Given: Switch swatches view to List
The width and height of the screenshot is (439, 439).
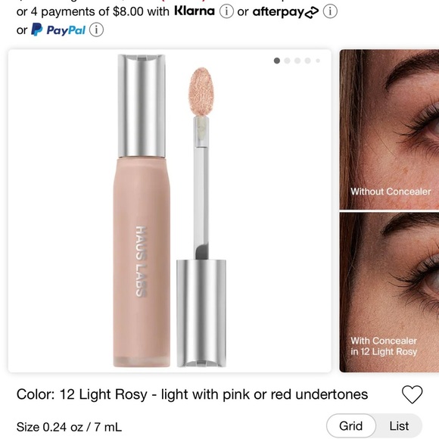Looking at the screenshot, I should tap(399, 426).
